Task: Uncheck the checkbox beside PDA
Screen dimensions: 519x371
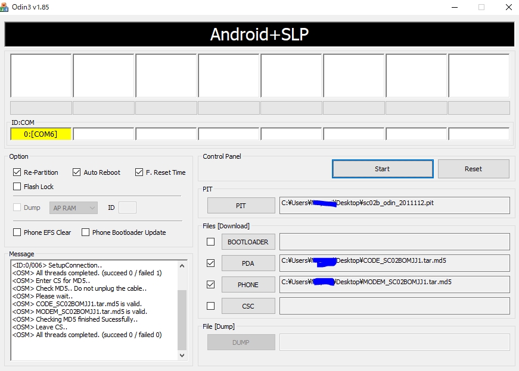Action: click(x=210, y=263)
